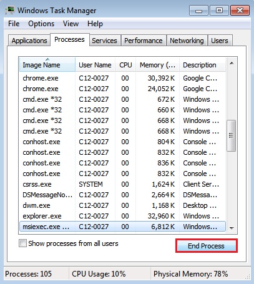Open the Options menu

coord(41,24)
